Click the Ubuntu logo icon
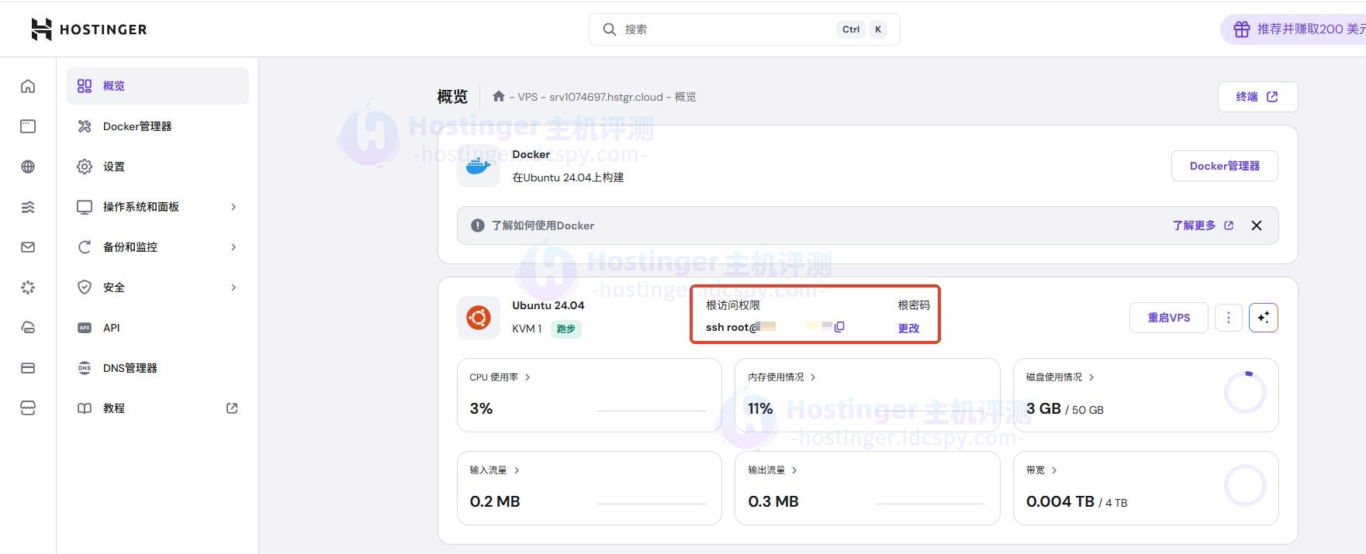 pos(478,317)
